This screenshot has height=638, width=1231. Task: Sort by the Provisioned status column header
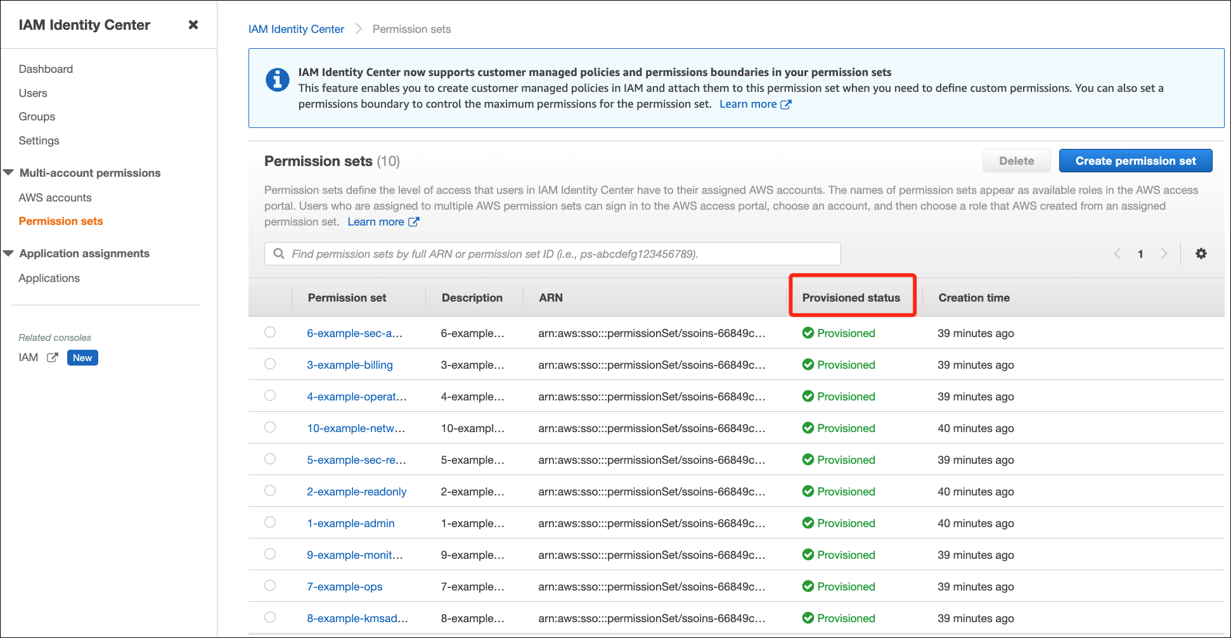(x=851, y=298)
